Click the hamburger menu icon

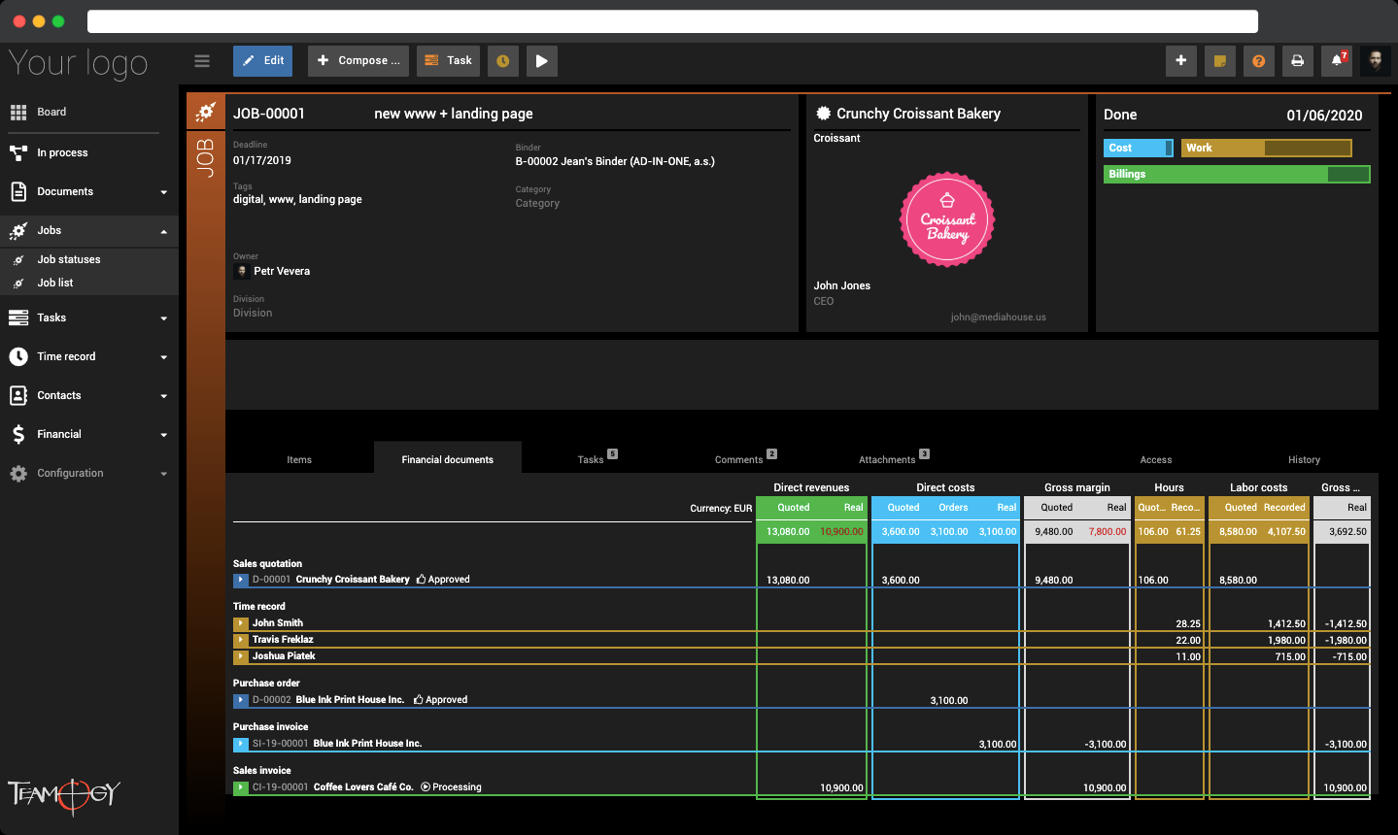click(x=202, y=61)
